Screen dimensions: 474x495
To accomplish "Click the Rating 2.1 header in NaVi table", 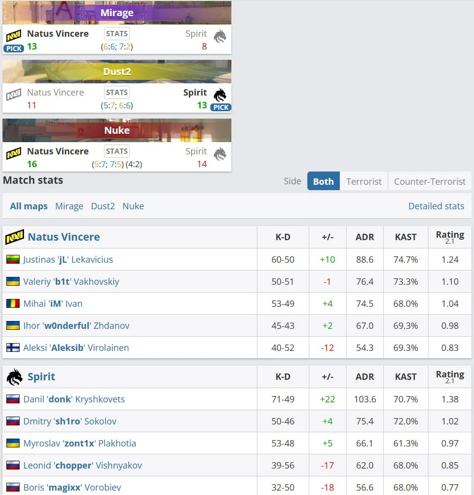I will (450, 237).
